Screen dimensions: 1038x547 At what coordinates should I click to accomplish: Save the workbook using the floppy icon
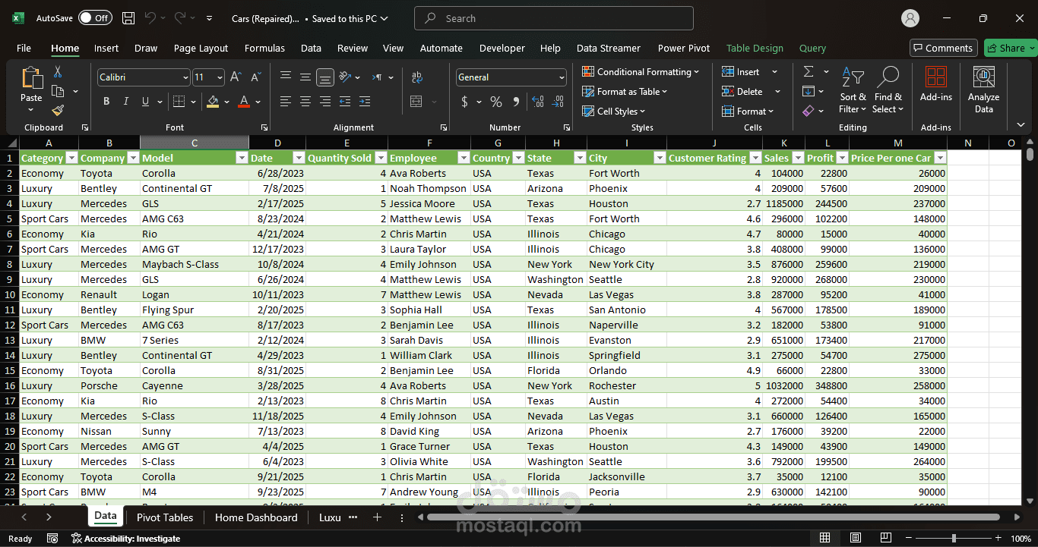(128, 18)
